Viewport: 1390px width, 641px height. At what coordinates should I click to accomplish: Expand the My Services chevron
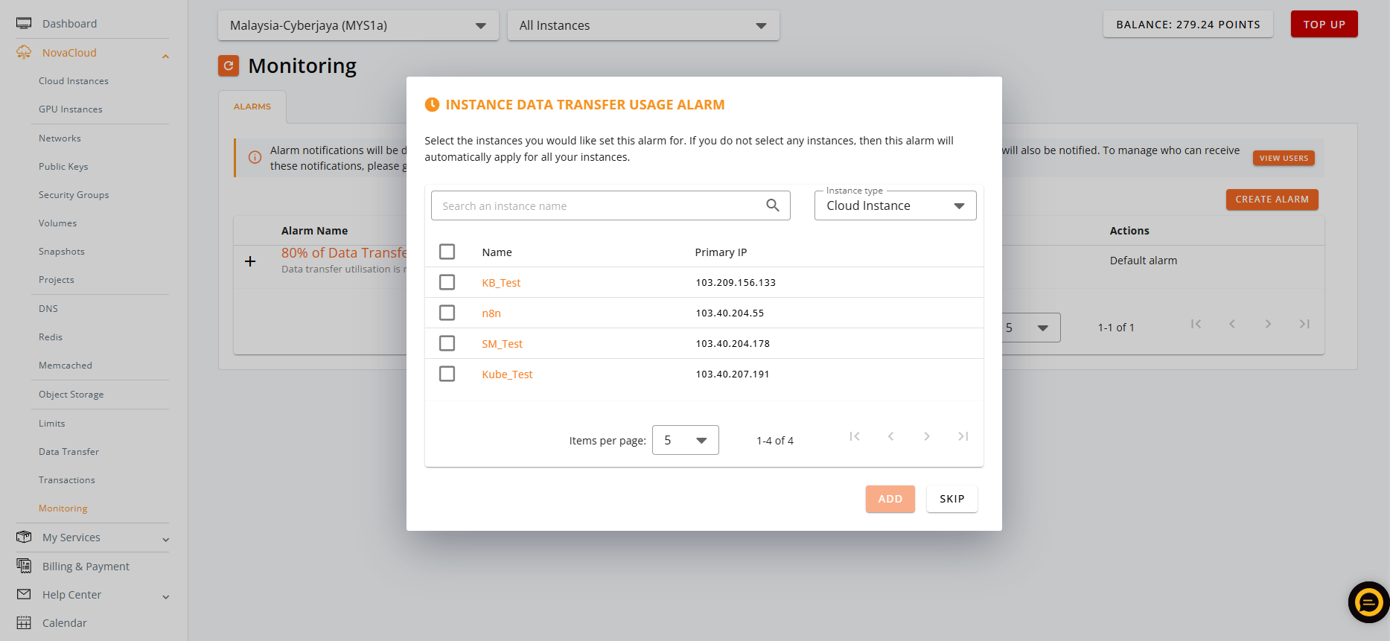click(165, 540)
